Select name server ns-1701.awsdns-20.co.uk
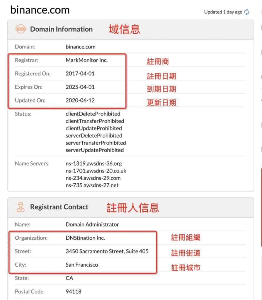The width and height of the screenshot is (262, 300). (x=96, y=171)
